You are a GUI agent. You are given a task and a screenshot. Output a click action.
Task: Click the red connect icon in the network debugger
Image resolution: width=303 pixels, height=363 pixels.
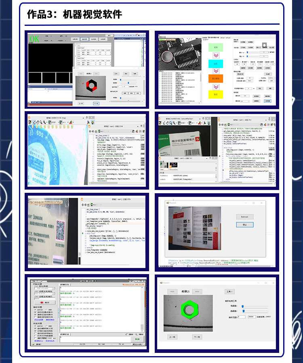pyautogui.click(x=41, y=302)
